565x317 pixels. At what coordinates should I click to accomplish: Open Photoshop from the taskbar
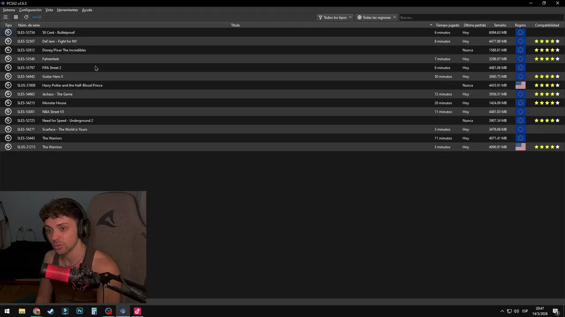(79, 311)
